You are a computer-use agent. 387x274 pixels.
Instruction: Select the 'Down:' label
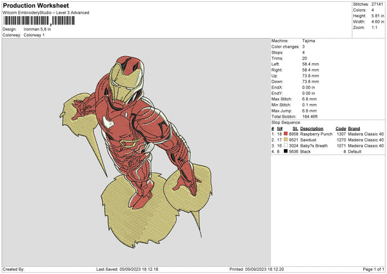(x=277, y=81)
